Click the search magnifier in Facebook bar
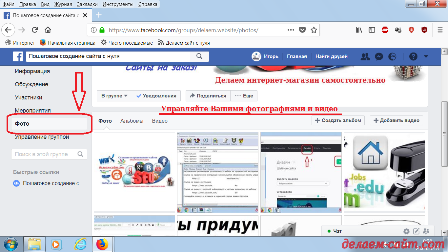Screen dimensions: 448x252 pyautogui.click(x=199, y=56)
